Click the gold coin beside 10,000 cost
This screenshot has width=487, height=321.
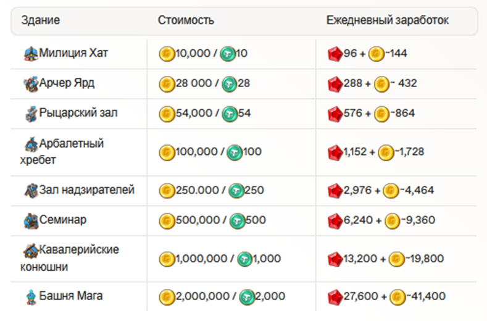166,54
